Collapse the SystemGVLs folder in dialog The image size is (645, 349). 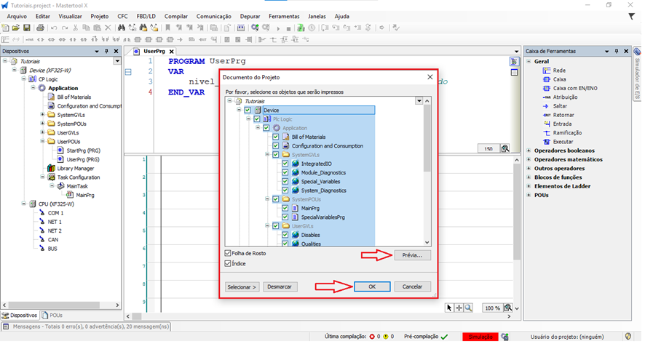[x=268, y=155]
